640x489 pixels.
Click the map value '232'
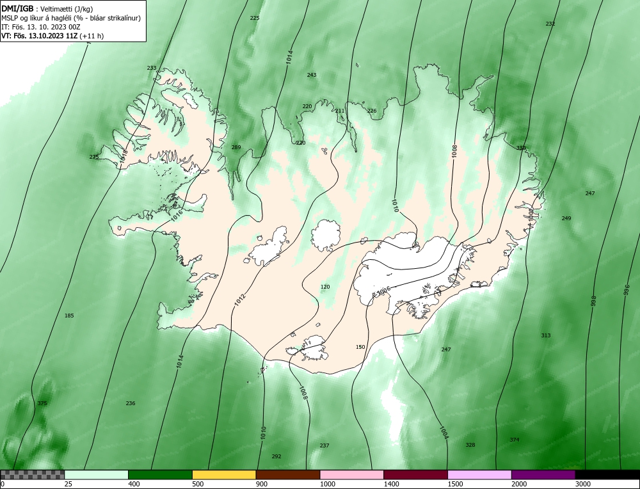(550, 24)
